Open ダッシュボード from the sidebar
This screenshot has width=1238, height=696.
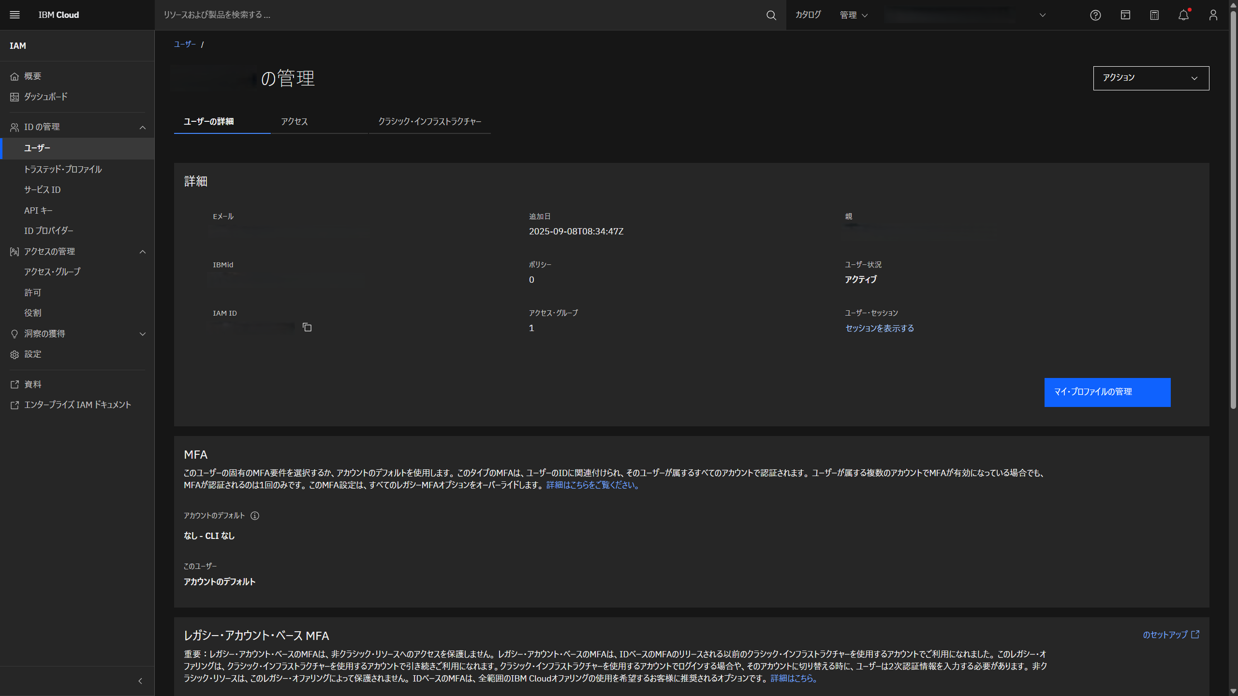pos(47,97)
